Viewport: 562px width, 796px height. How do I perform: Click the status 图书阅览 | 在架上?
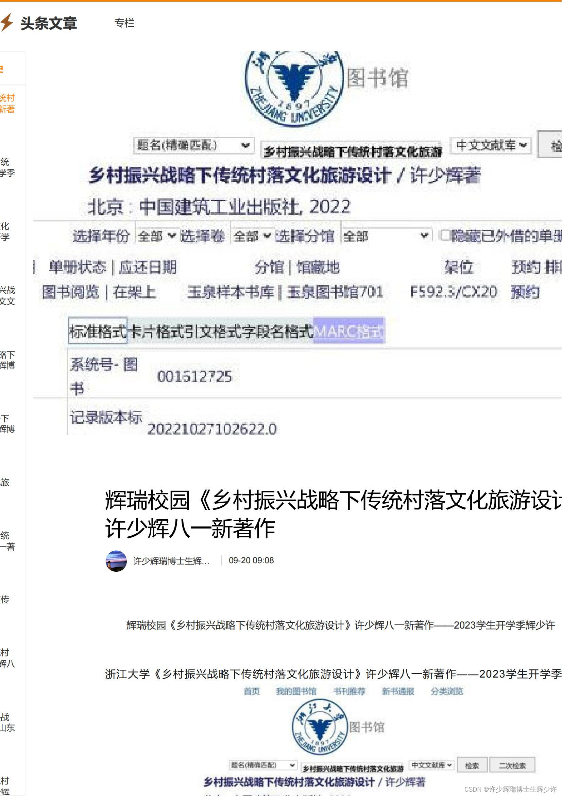tap(99, 292)
